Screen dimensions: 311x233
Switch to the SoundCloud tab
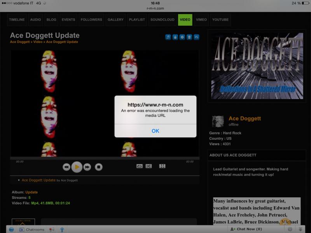tap(162, 20)
